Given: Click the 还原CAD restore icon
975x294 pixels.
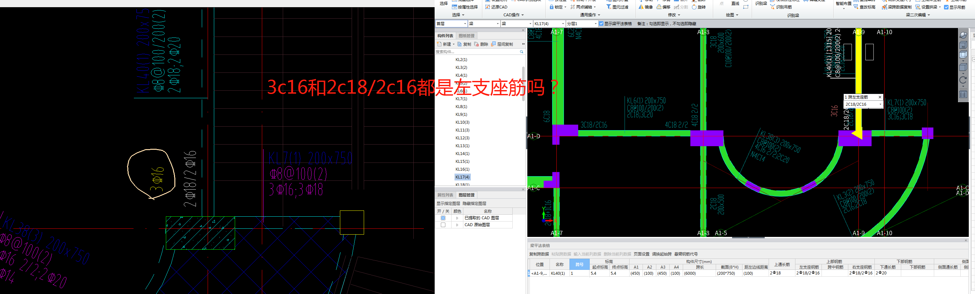Looking at the screenshot, I should tap(488, 7).
